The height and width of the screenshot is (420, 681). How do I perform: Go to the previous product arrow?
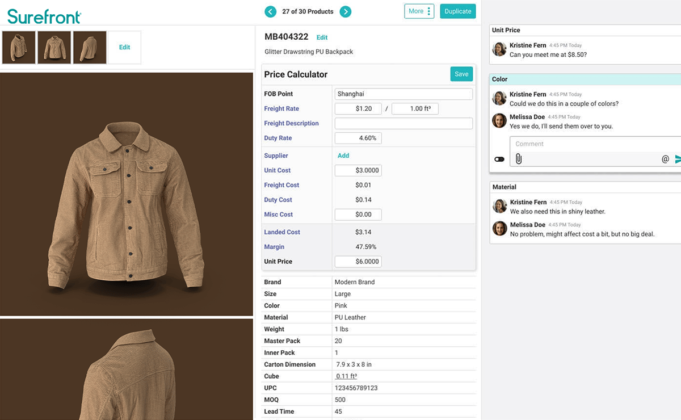coord(270,11)
